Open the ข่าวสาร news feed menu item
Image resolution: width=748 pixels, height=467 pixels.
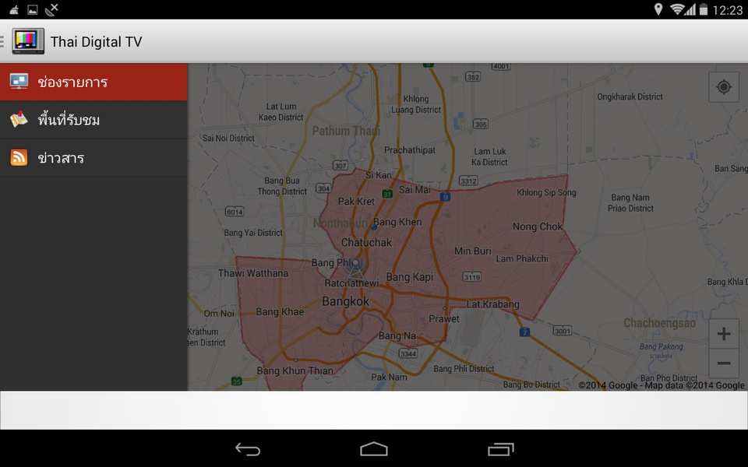[x=93, y=158]
